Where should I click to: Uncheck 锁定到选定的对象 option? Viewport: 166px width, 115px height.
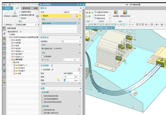42,96
